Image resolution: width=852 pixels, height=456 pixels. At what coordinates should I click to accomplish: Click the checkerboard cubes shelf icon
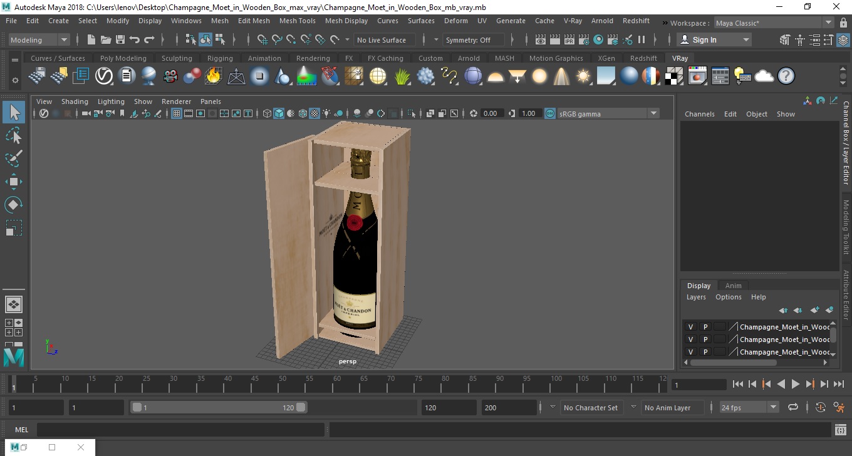coord(674,76)
